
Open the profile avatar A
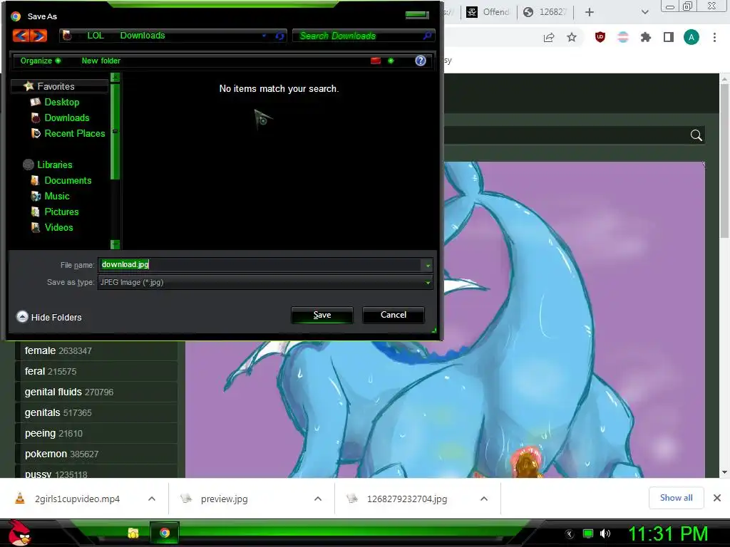[x=692, y=37]
